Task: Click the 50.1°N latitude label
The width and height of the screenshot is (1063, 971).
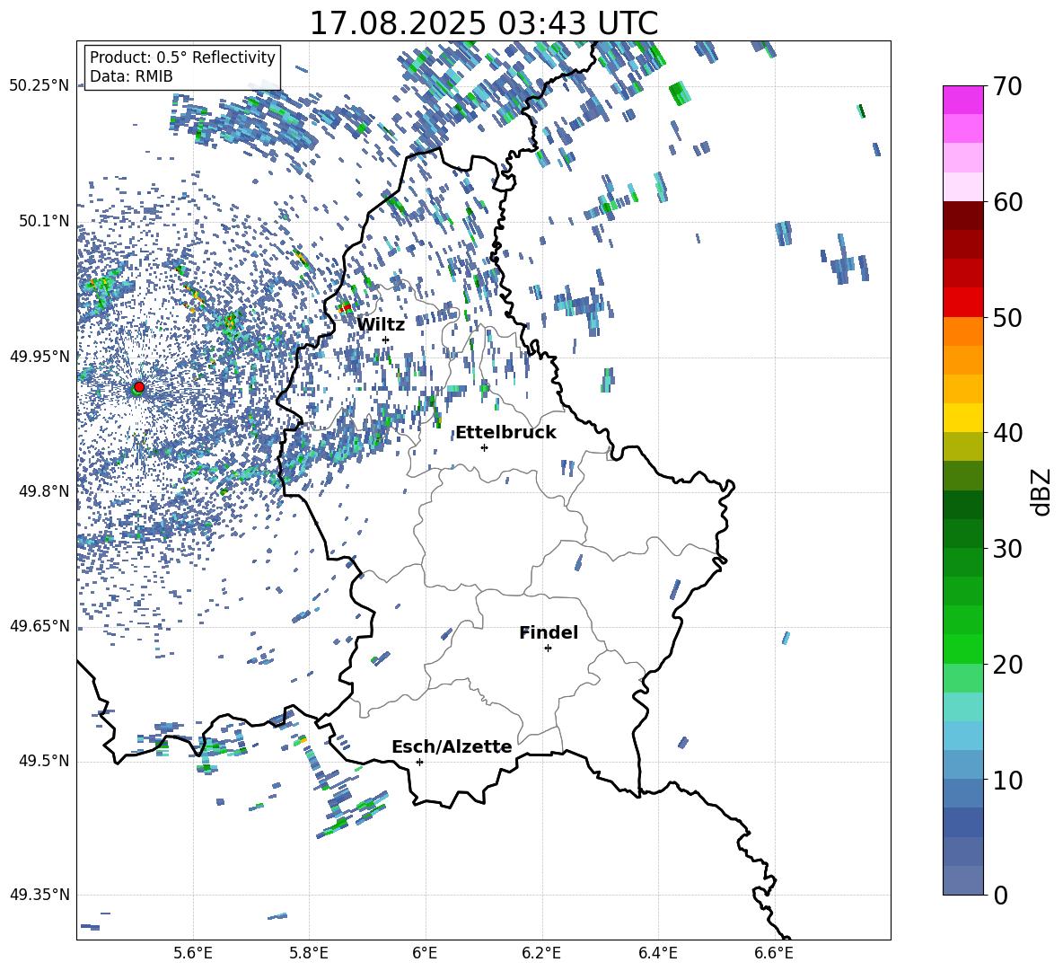Action: pos(43,221)
